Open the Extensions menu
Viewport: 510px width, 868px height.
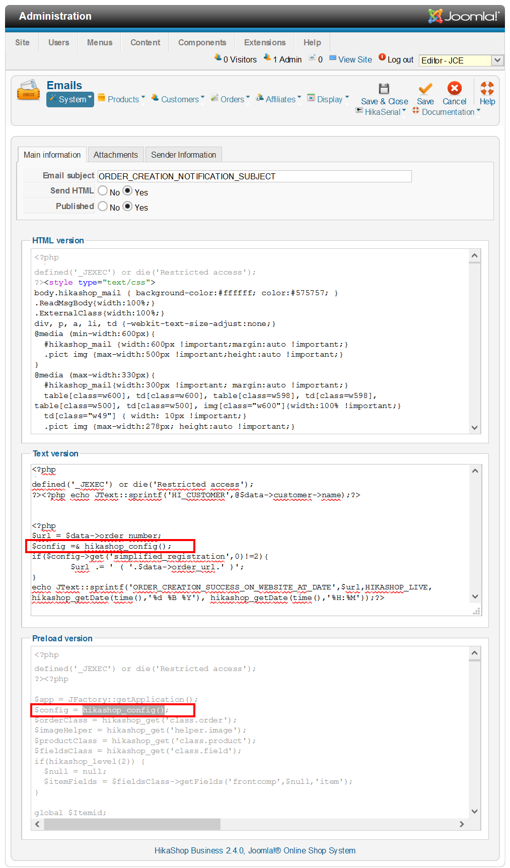point(265,42)
